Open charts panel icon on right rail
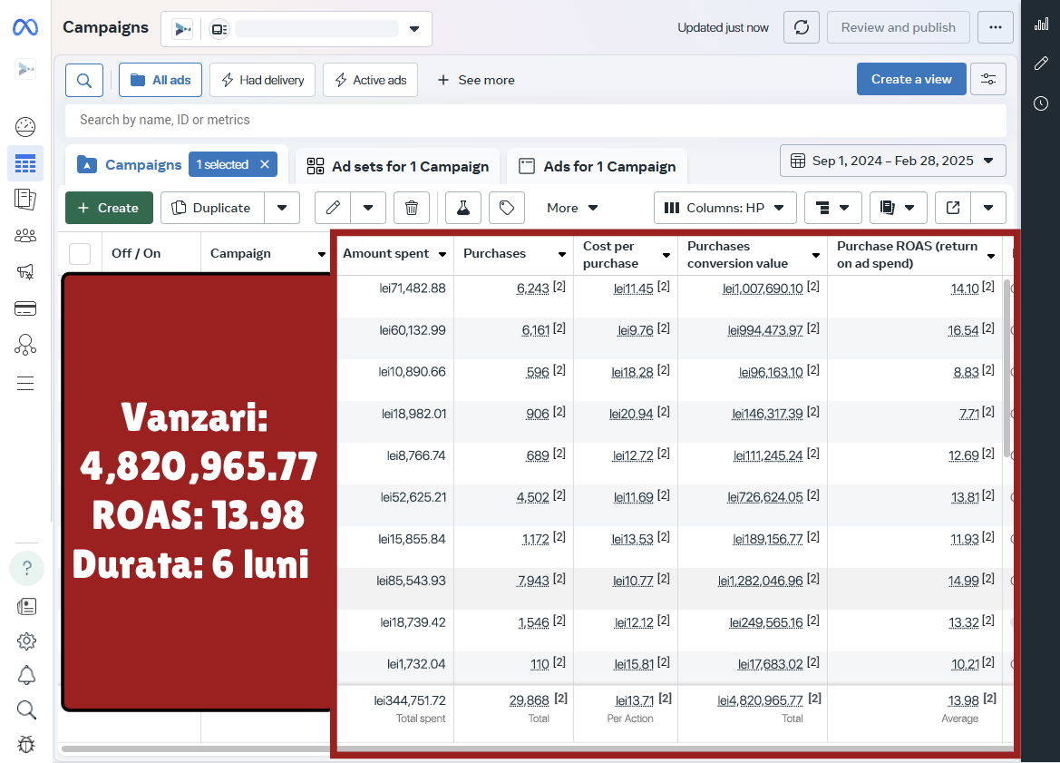The image size is (1060, 763). pos(1041,24)
